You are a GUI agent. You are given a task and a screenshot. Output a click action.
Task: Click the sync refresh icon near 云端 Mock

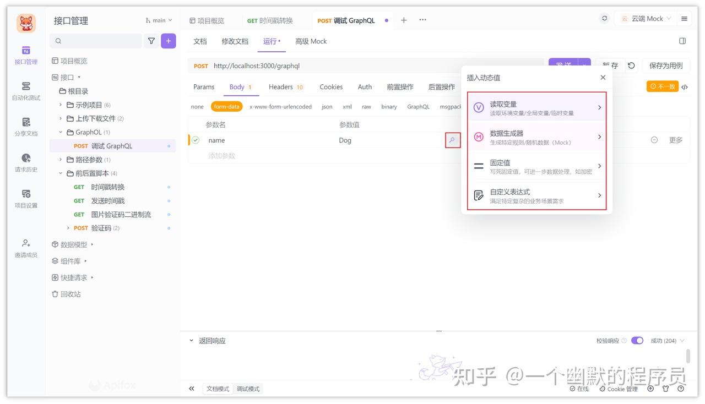click(604, 18)
